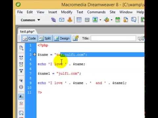Click the $name1 variable on line 7

(x=44, y=73)
